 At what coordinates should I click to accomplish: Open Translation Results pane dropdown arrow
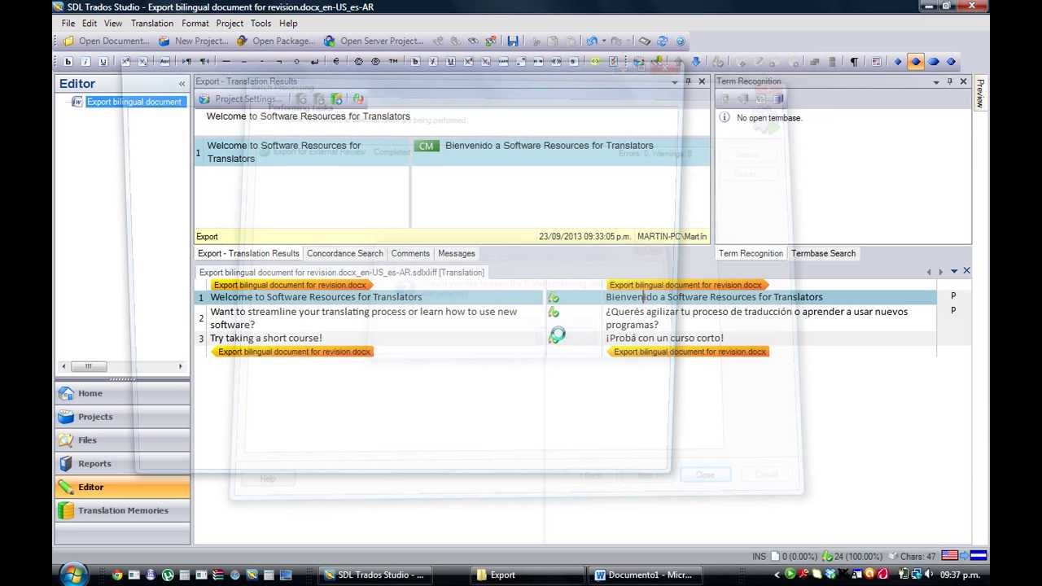[674, 81]
